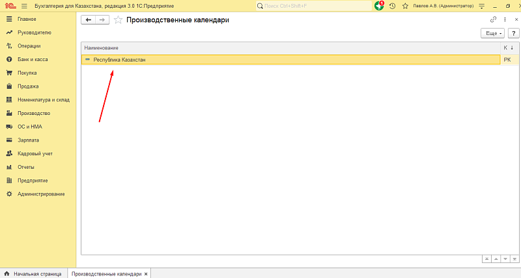Open the history clock icon
This screenshot has width=521, height=278.
click(392, 6)
